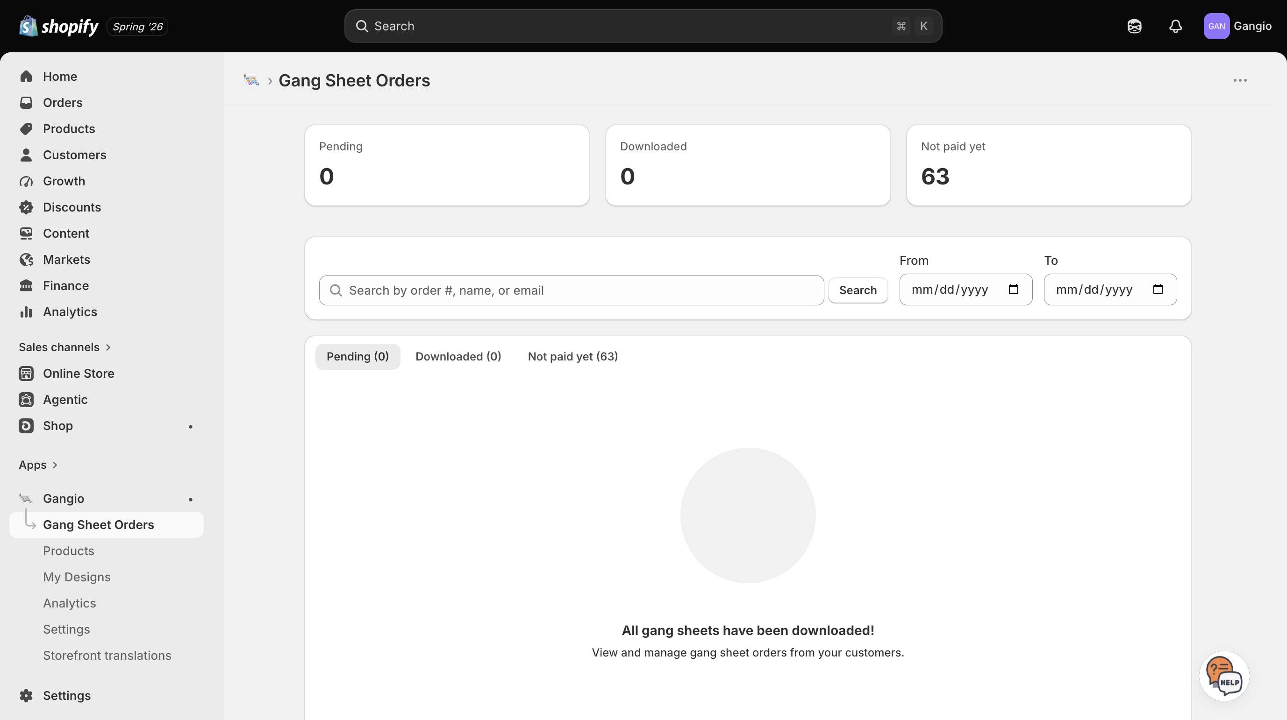Open Gangio Products submenu item

tap(68, 551)
